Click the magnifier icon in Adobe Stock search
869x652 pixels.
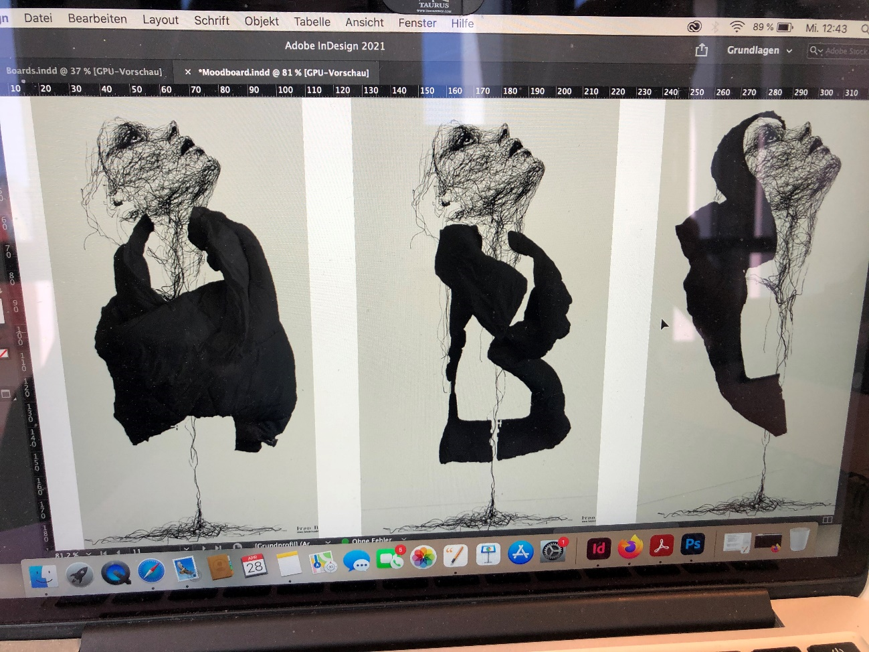point(813,51)
